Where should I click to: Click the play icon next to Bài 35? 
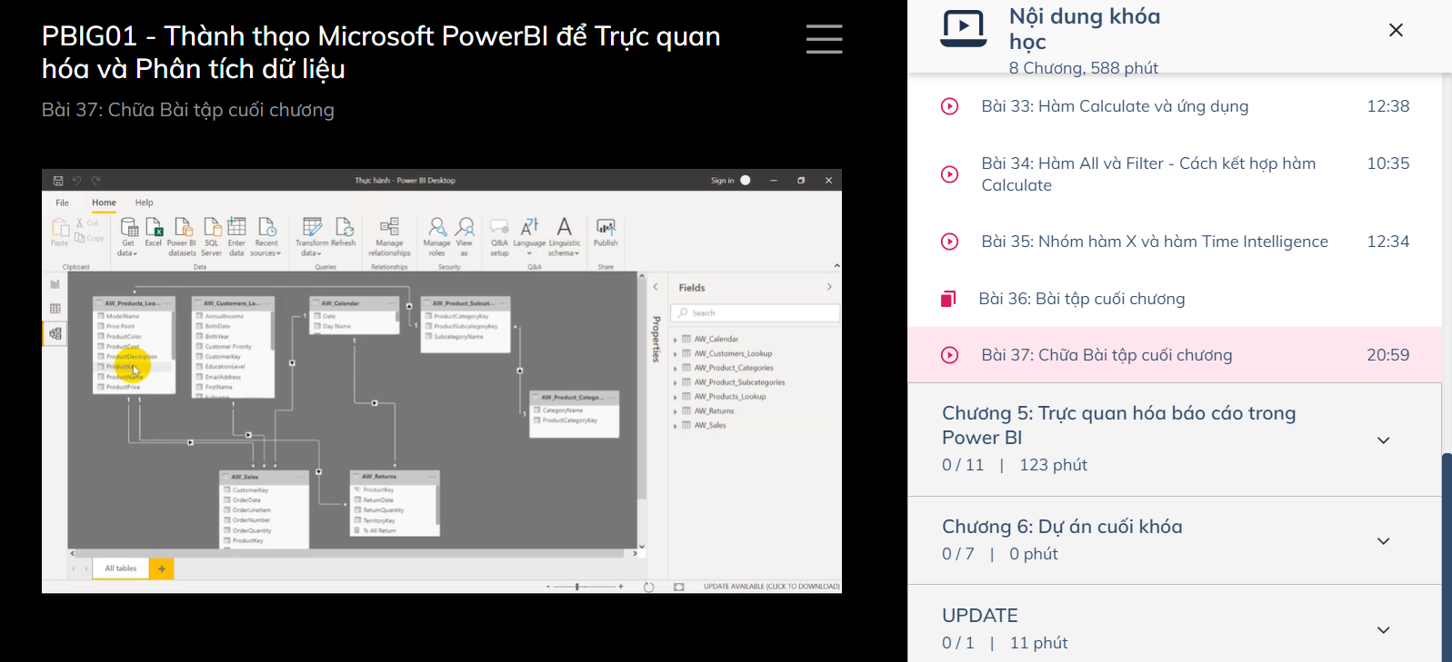[949, 242]
